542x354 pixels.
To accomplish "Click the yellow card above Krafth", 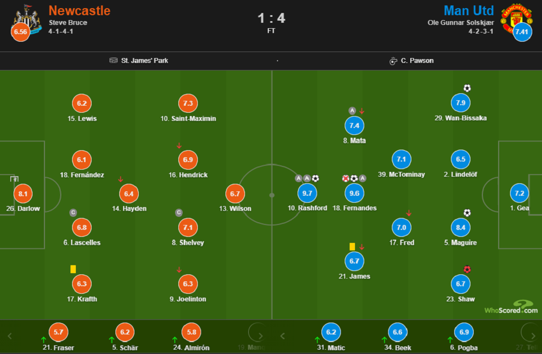I will pyautogui.click(x=73, y=269).
